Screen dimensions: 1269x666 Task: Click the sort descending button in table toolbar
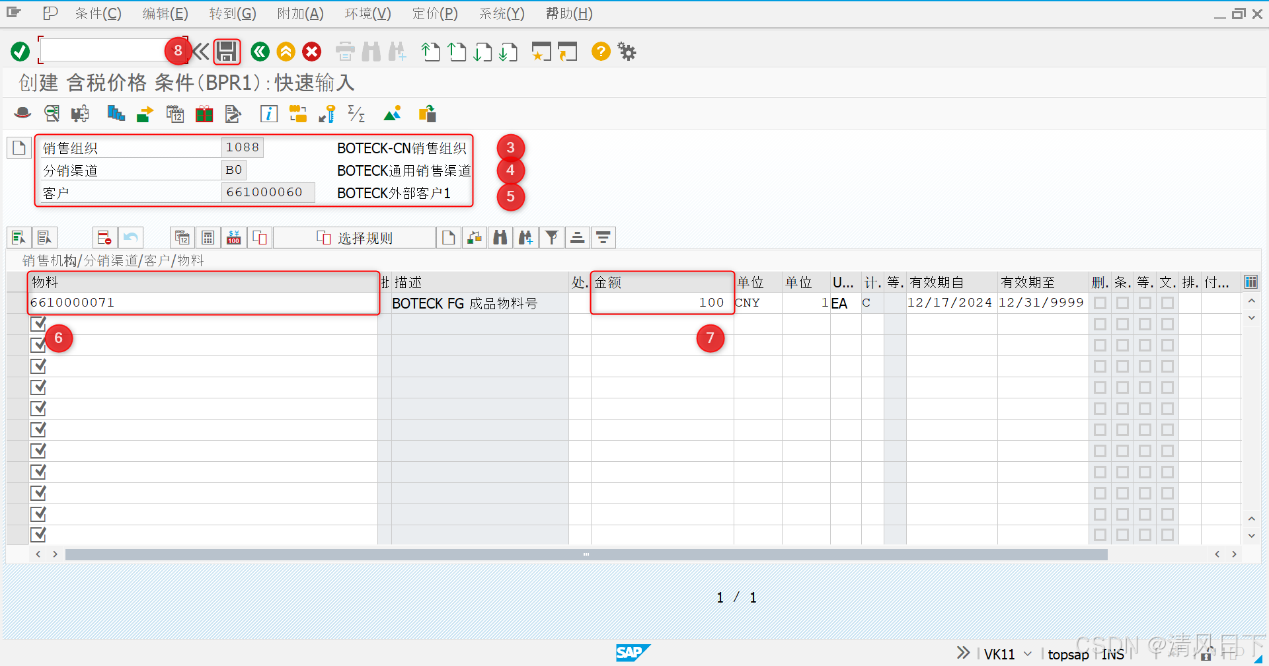[x=603, y=237]
